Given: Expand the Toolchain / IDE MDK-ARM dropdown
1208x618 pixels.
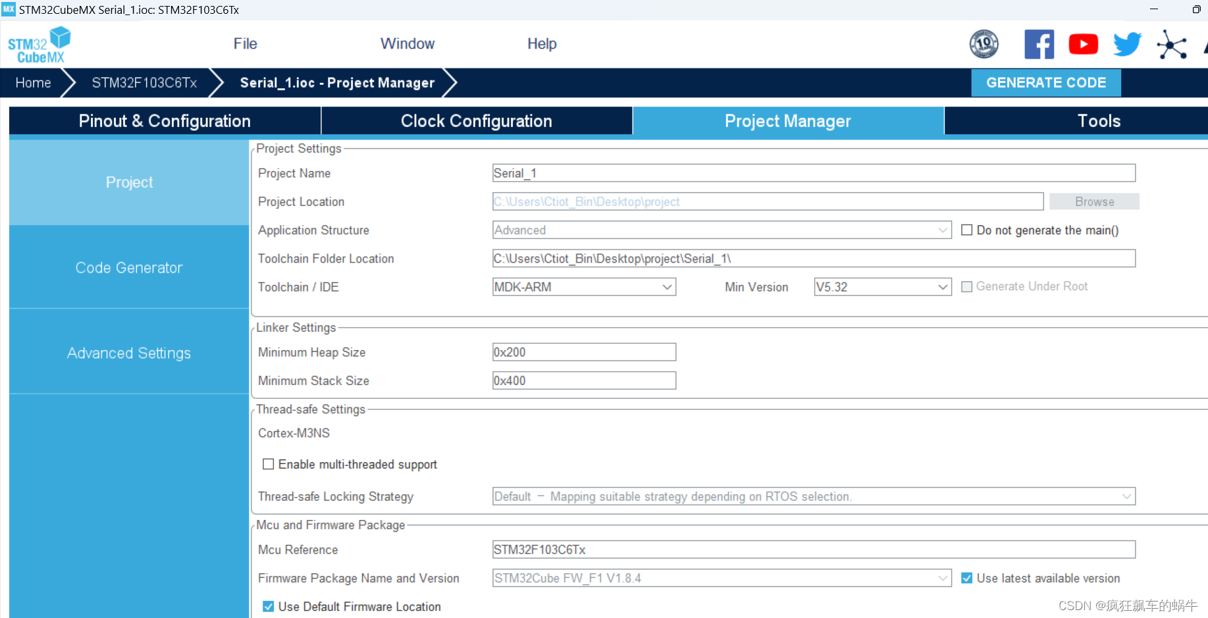Looking at the screenshot, I should (584, 287).
